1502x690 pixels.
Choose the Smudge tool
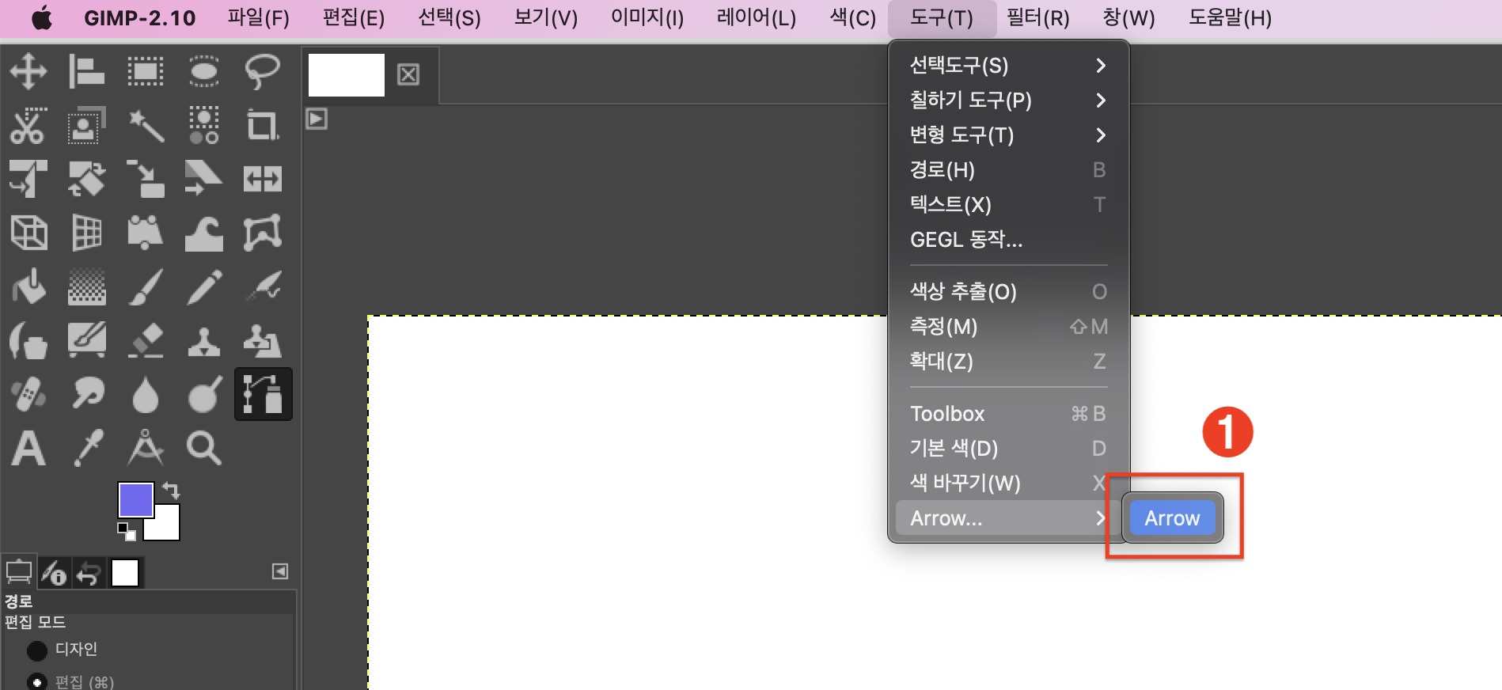tap(87, 394)
